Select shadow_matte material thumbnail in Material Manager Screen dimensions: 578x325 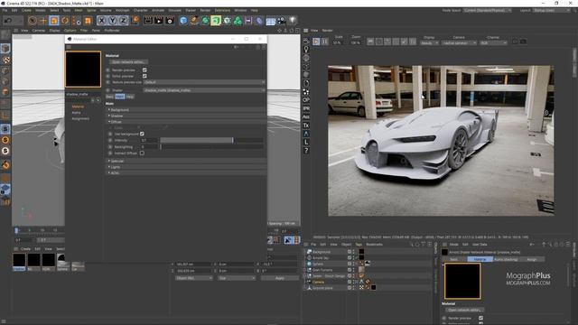coord(19,261)
